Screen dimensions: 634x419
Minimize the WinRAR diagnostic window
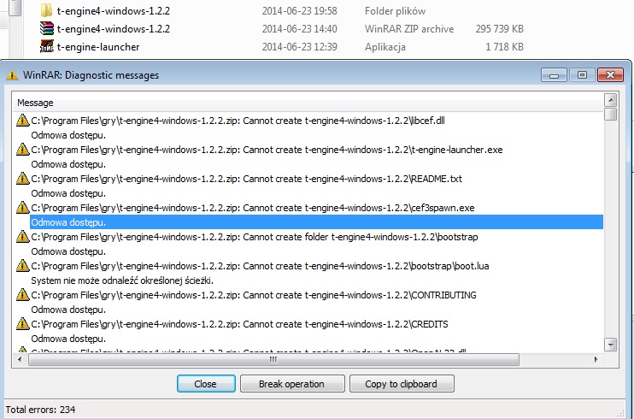tap(554, 75)
